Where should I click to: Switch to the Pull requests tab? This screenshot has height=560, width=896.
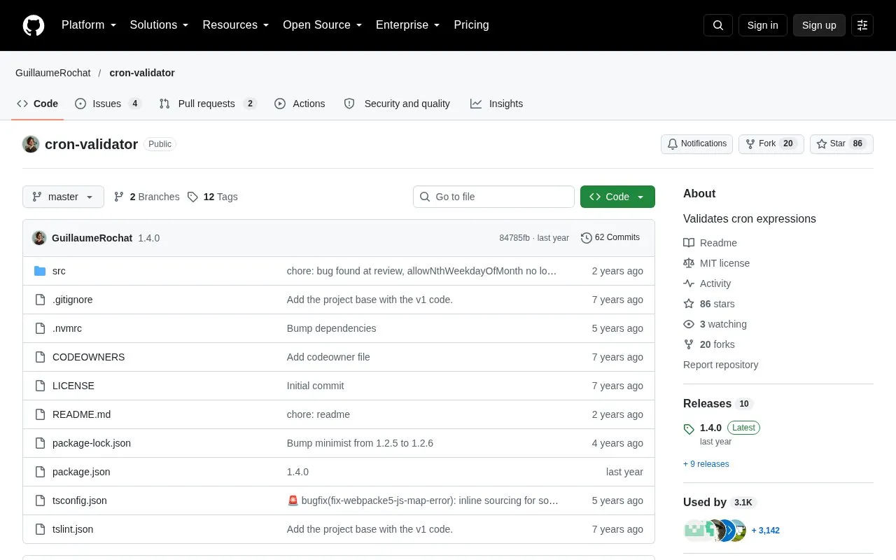click(208, 104)
